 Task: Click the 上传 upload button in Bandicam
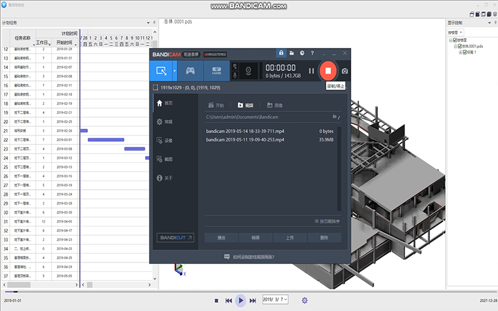pos(289,238)
